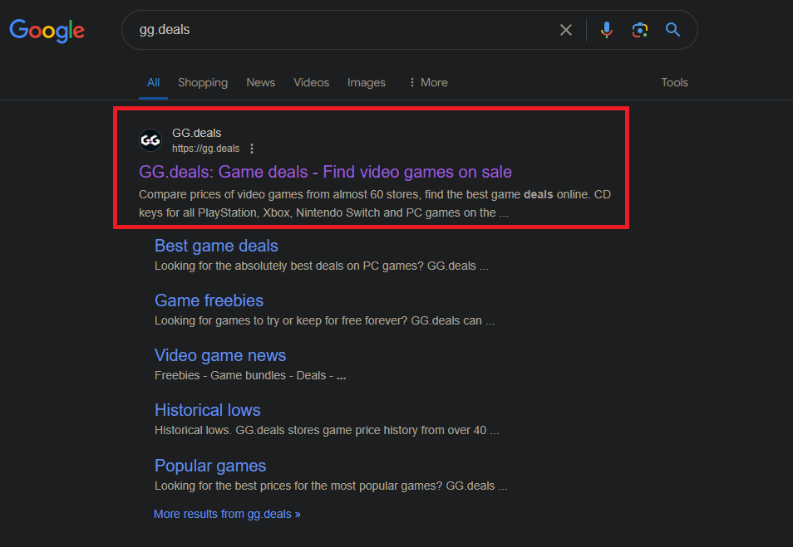The image size is (793, 547).
Task: Open the Video game news sitelink
Action: click(x=220, y=355)
